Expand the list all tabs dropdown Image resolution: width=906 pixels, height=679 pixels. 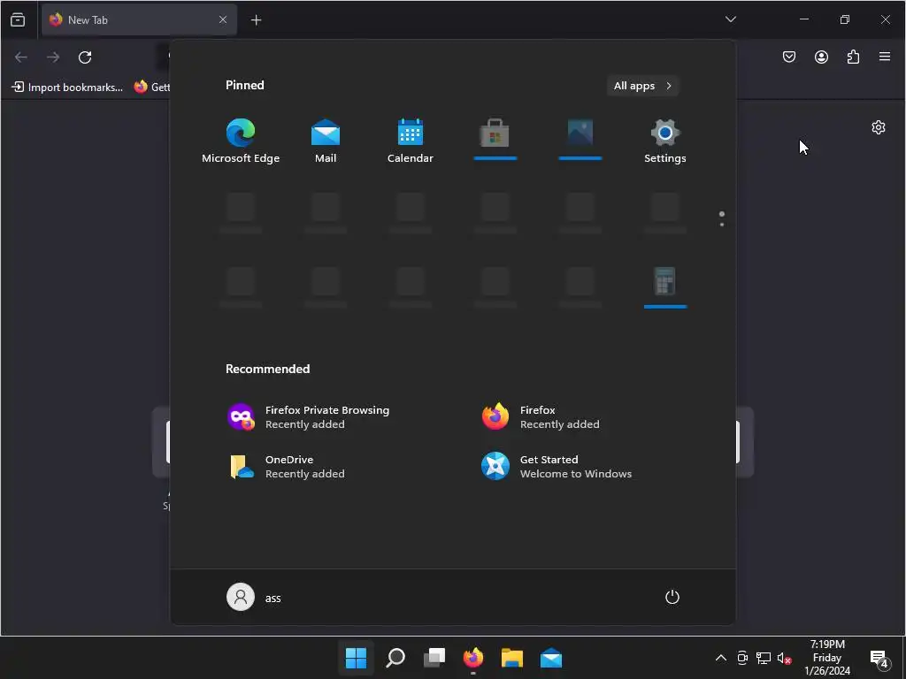point(730,19)
